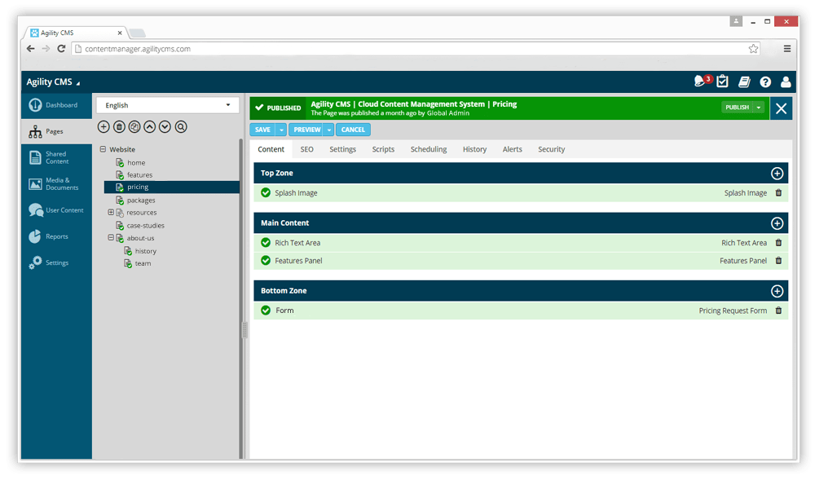This screenshot has width=815, height=489.
Task: Open the Media & Documents section
Action: [x=55, y=183]
